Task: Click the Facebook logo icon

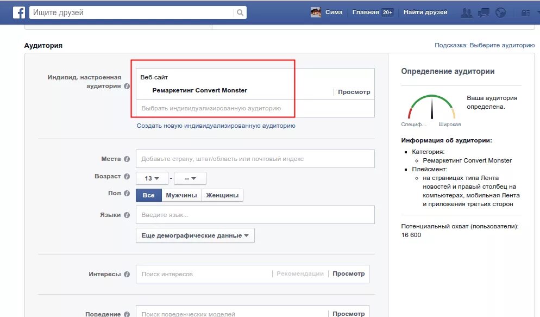Action: coord(19,13)
